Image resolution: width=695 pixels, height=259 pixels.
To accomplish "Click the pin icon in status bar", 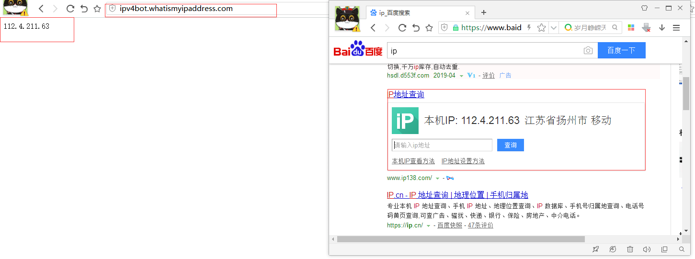I will (x=596, y=249).
